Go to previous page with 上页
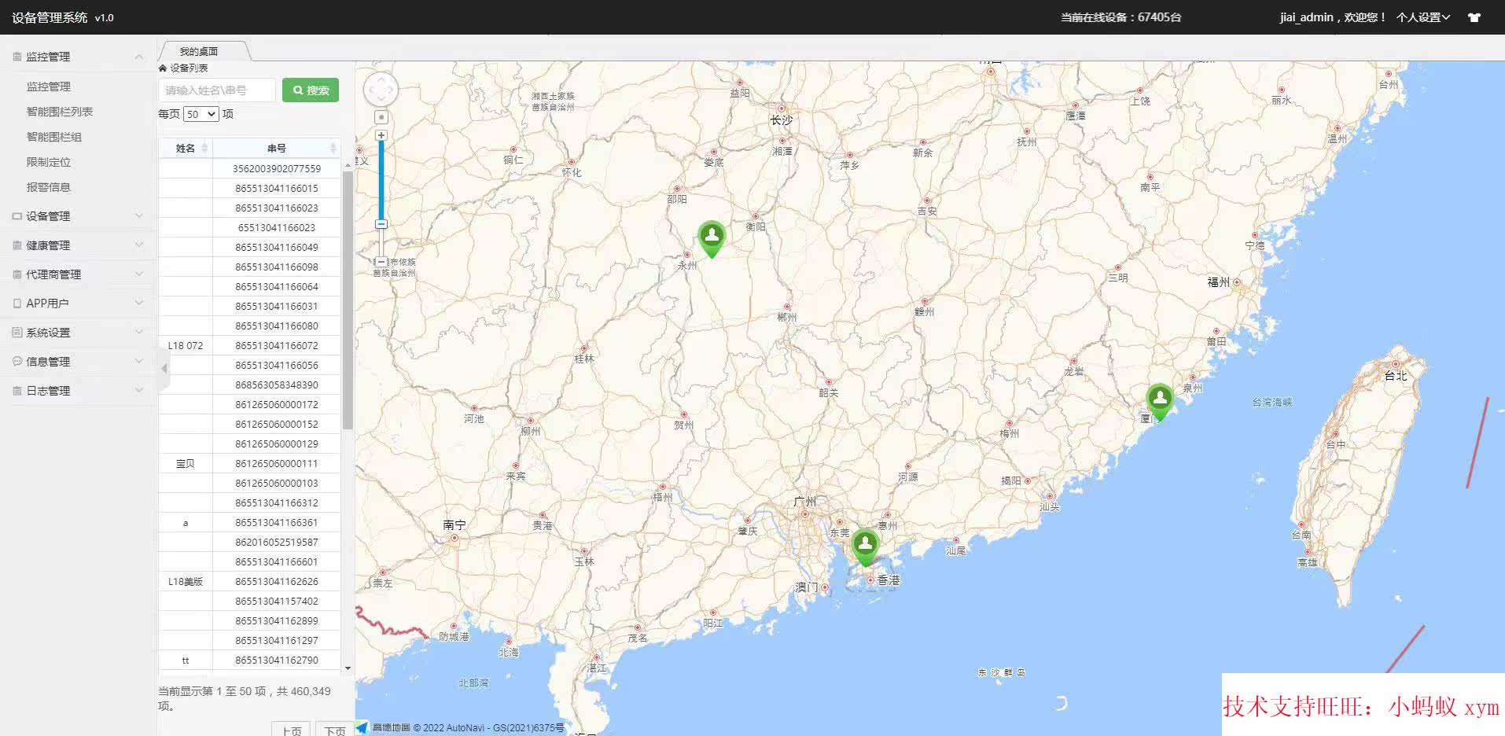 291,730
